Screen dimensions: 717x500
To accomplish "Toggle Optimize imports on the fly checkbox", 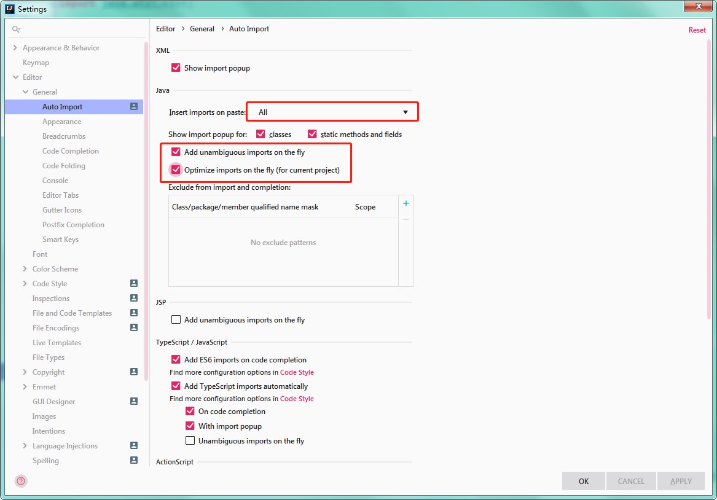I will click(176, 170).
